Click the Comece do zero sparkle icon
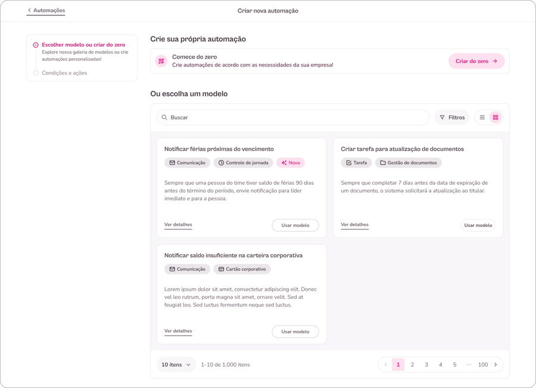Image resolution: width=536 pixels, height=388 pixels. 161,61
